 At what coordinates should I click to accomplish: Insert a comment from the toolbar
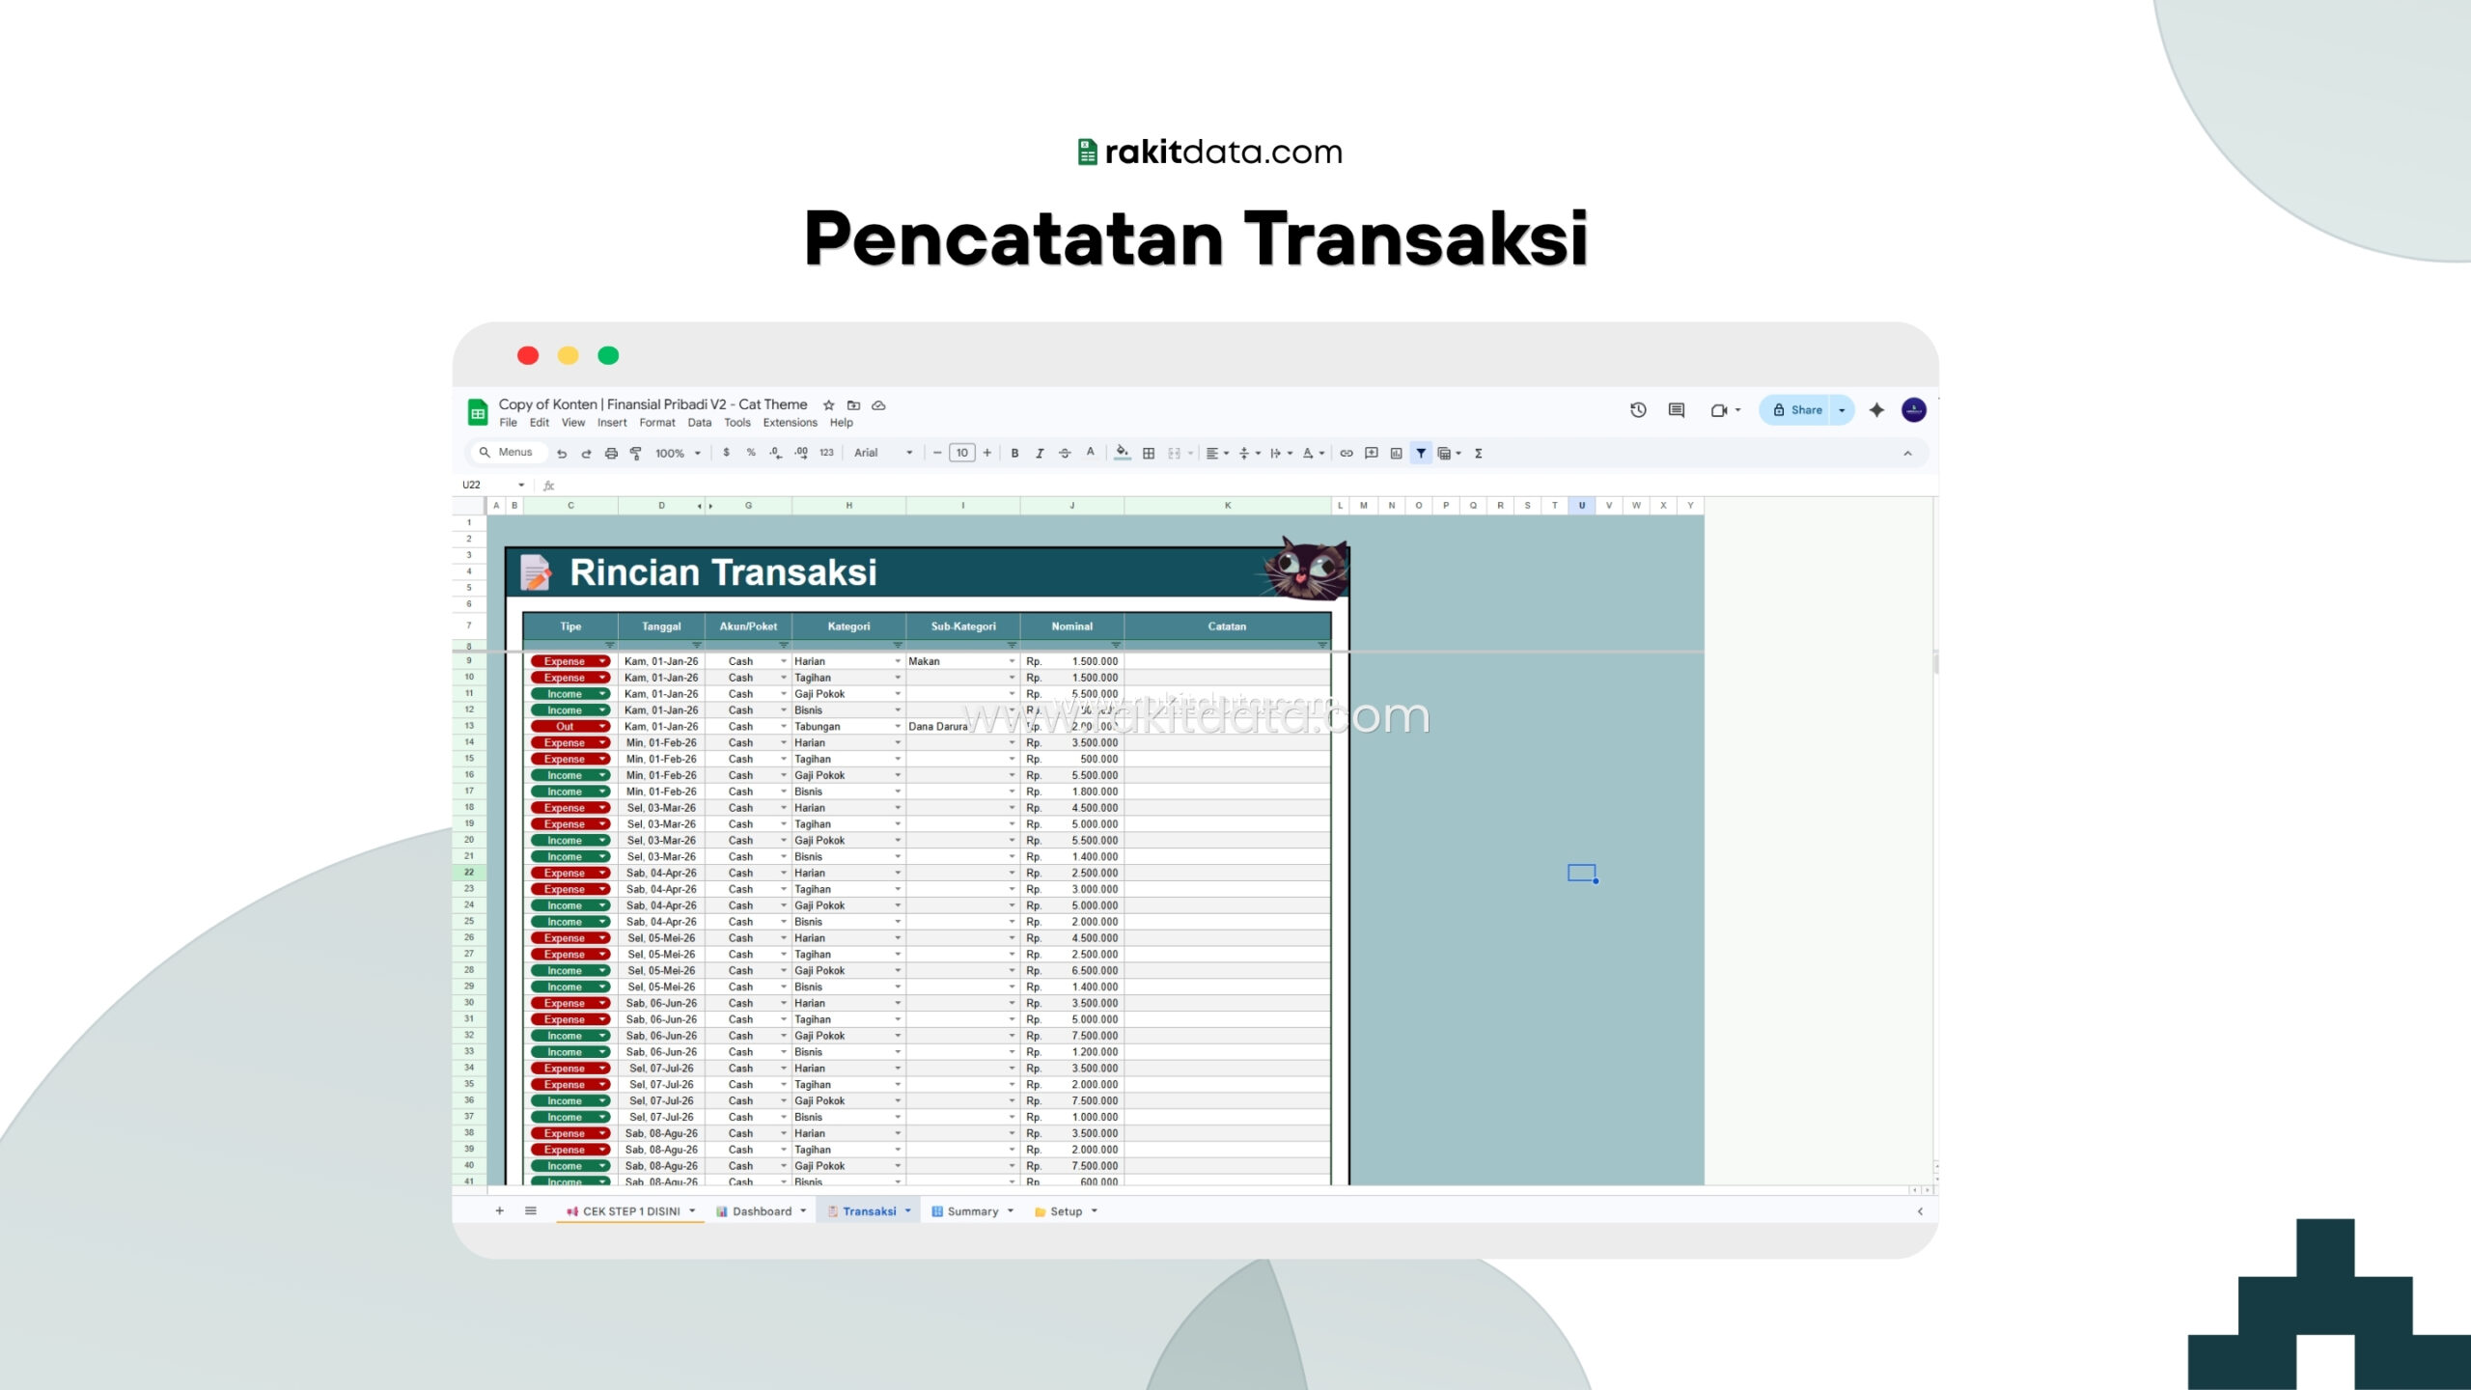1372,453
